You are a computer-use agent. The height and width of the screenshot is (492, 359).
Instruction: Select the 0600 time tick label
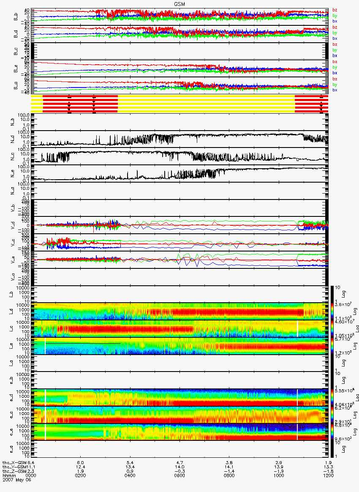click(x=179, y=476)
